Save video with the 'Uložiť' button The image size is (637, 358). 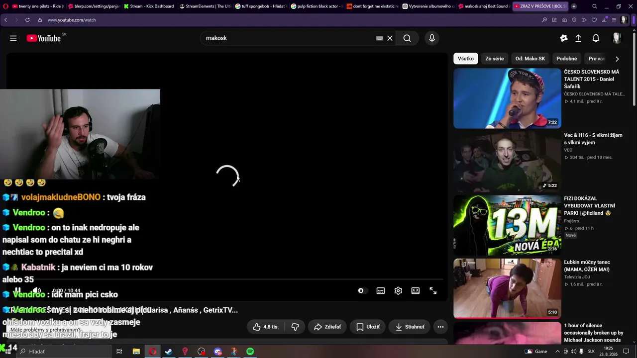click(368, 327)
